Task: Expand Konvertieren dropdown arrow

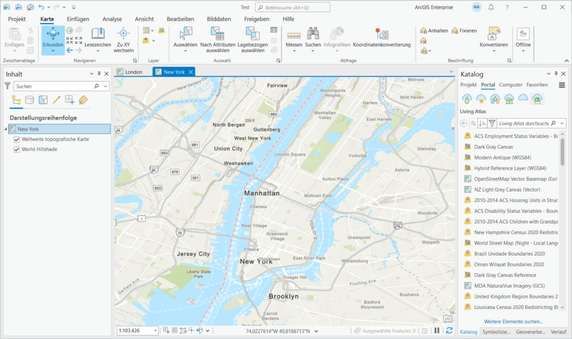Action: (x=494, y=51)
